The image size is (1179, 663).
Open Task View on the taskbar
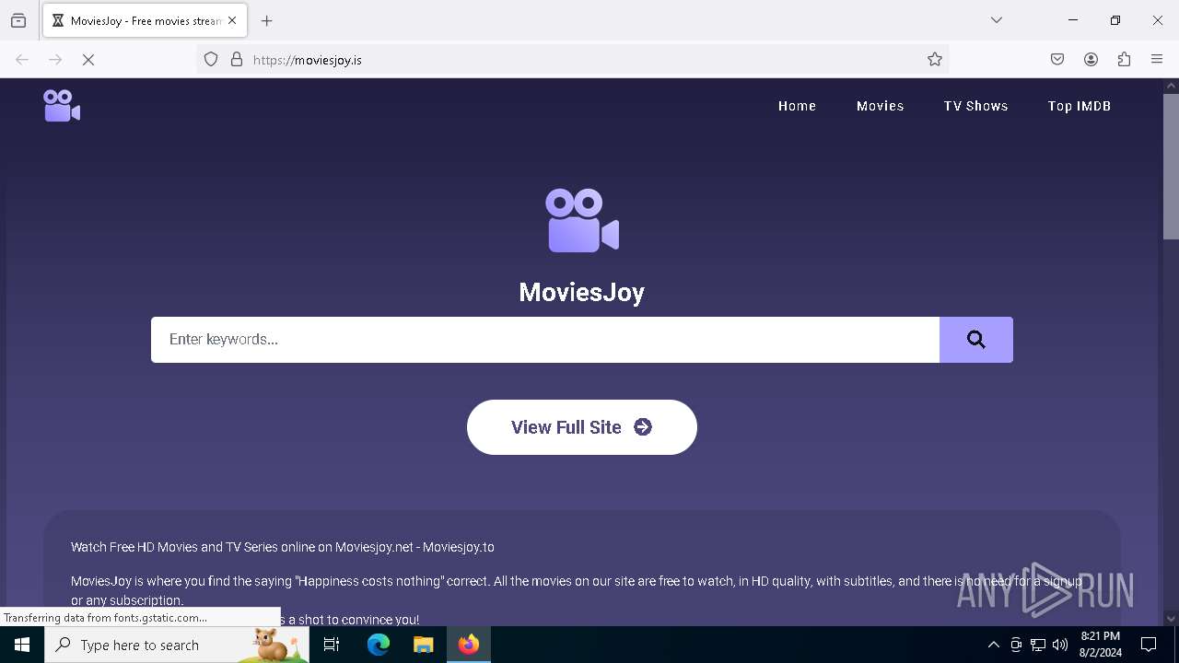tap(332, 645)
